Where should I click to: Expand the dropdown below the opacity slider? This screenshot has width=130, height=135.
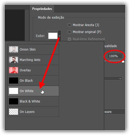coord(120,79)
